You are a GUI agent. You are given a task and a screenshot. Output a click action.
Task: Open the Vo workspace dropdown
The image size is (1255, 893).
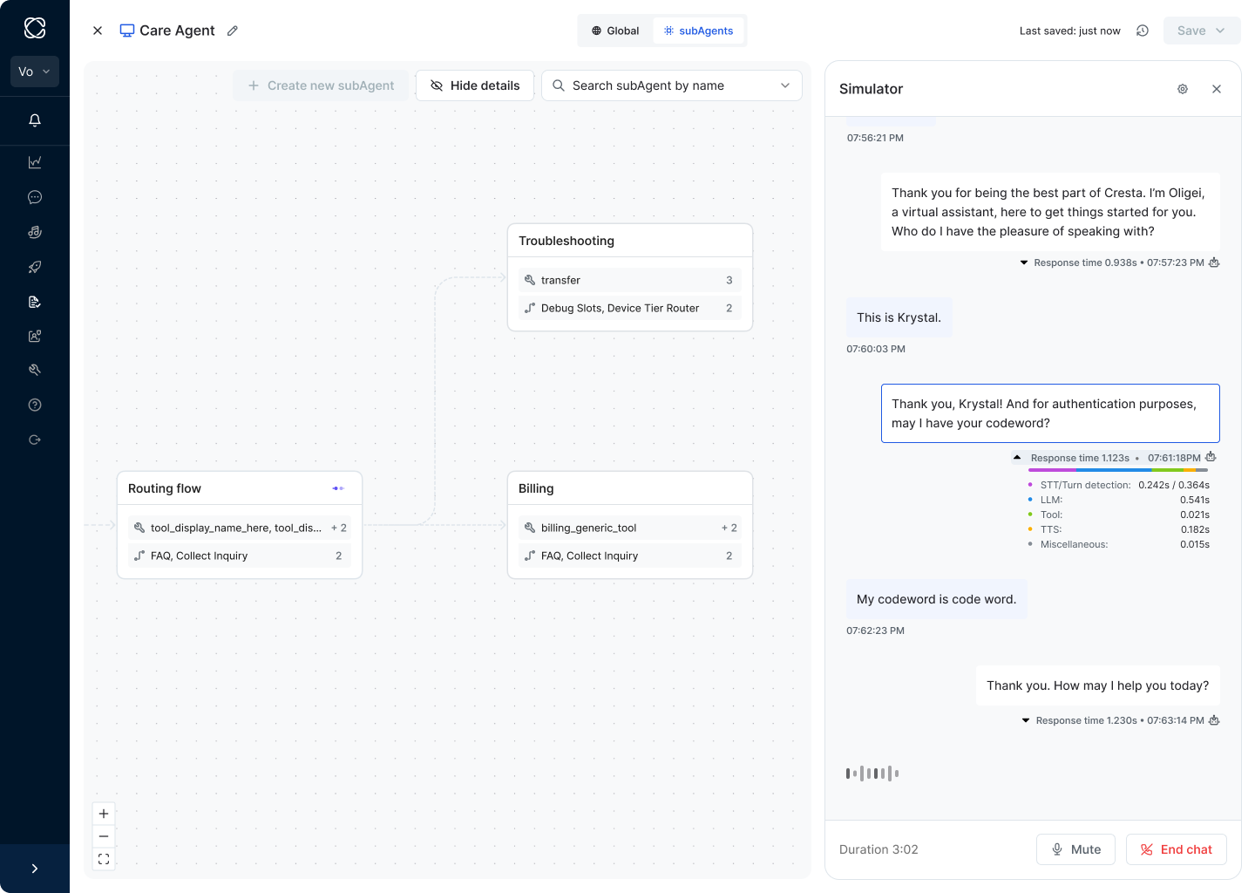35,72
